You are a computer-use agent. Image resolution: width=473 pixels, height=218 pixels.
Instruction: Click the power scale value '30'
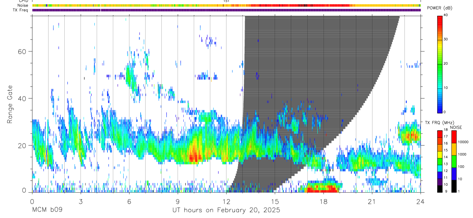(x=446, y=39)
